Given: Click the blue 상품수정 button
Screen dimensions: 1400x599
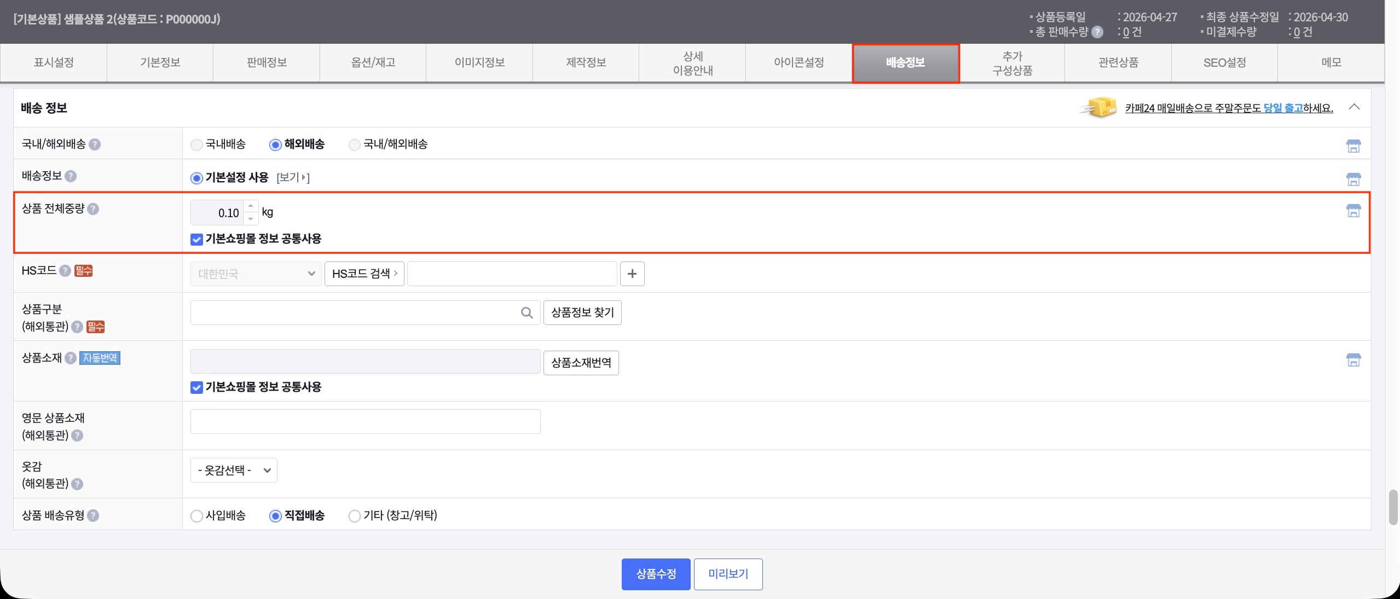Looking at the screenshot, I should 656,574.
